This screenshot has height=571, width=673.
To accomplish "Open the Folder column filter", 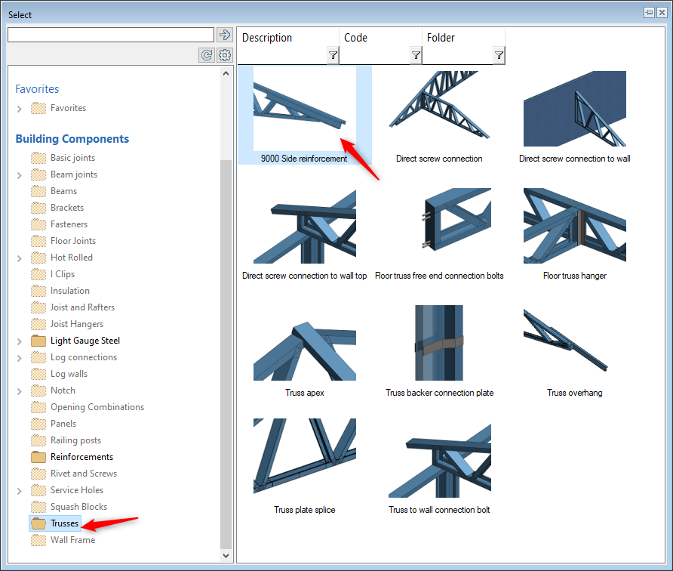I will 499,55.
